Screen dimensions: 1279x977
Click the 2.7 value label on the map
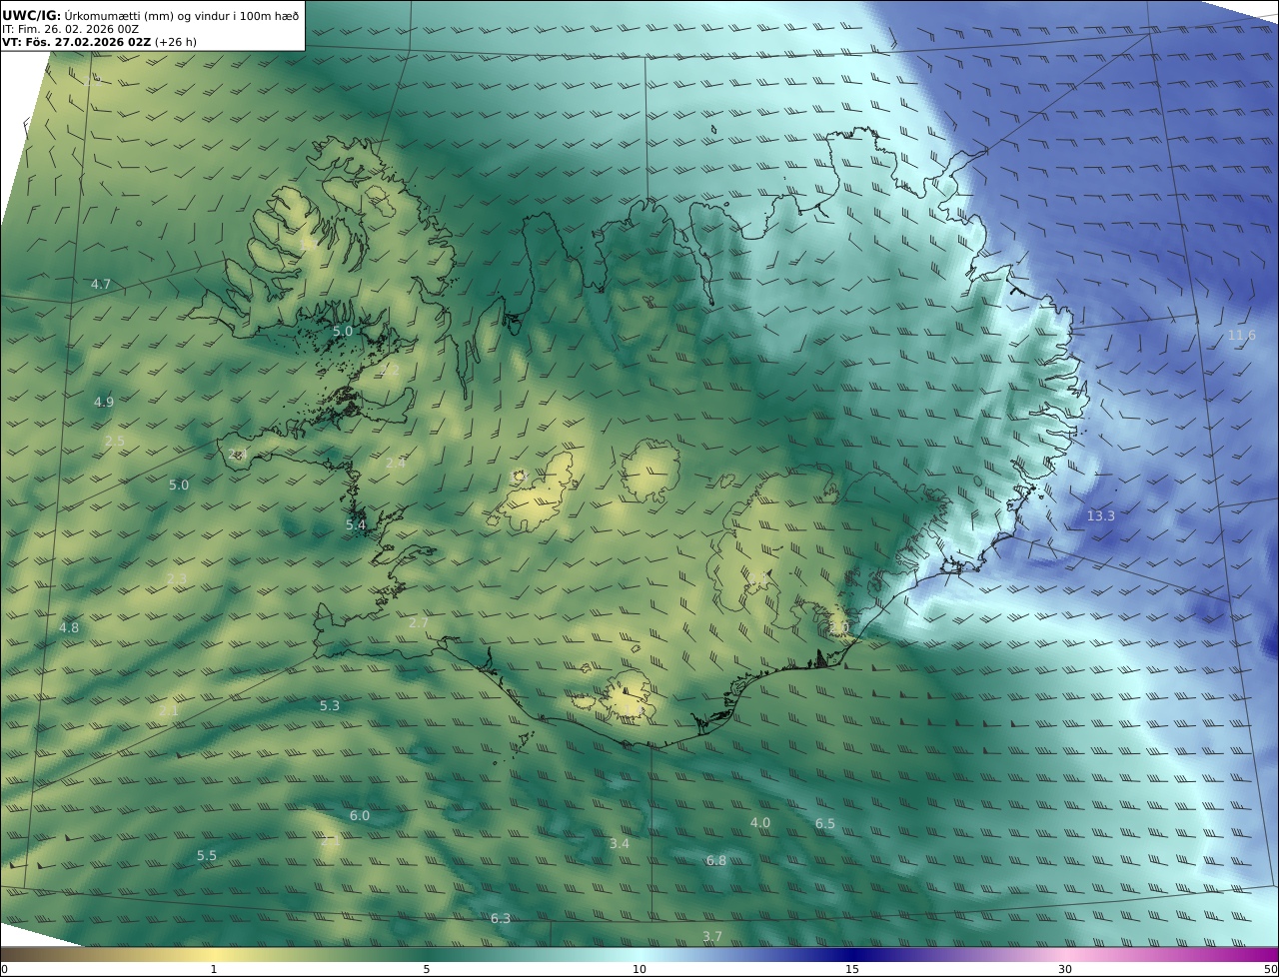point(419,623)
